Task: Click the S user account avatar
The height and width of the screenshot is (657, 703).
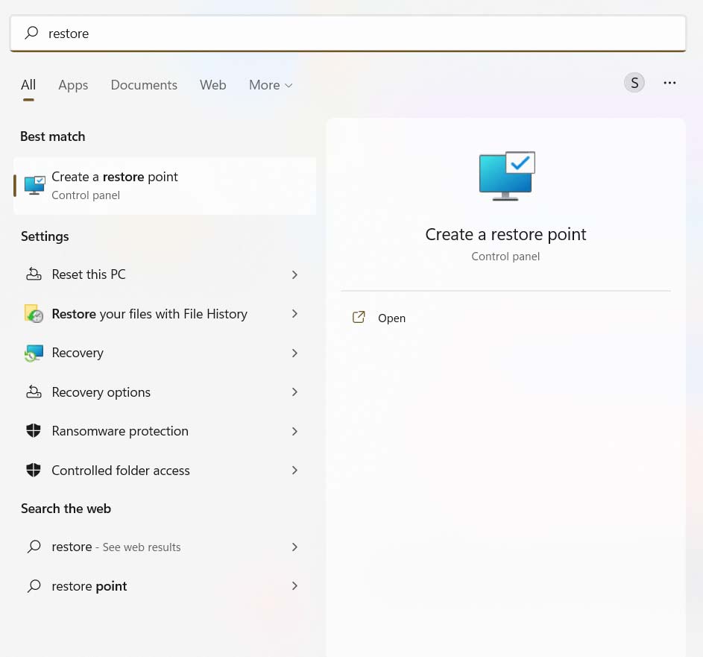Action: 634,82
